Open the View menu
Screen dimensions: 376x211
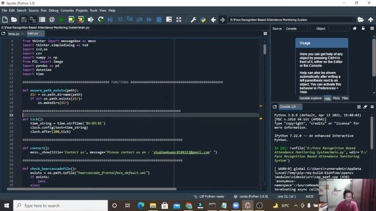(103, 11)
